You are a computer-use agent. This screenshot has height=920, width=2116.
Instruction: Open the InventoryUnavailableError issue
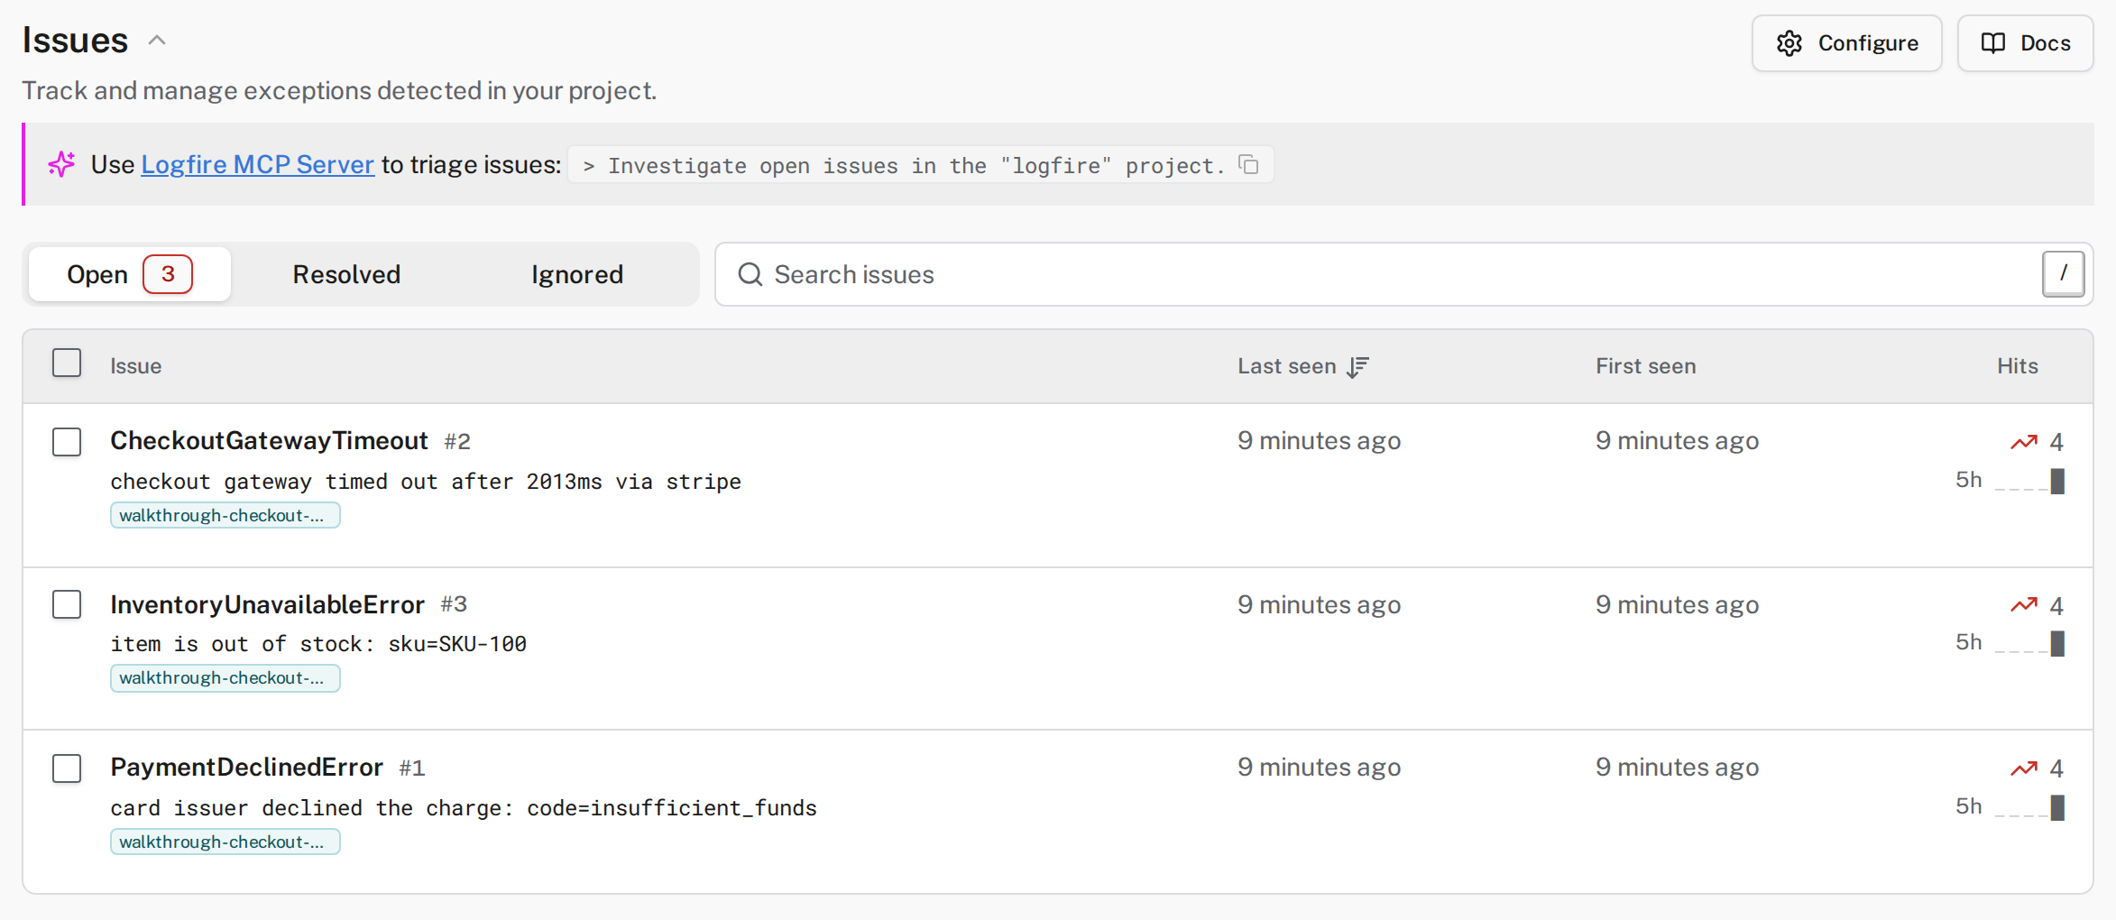point(267,604)
